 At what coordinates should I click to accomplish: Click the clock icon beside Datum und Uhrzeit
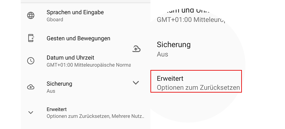coord(31,61)
